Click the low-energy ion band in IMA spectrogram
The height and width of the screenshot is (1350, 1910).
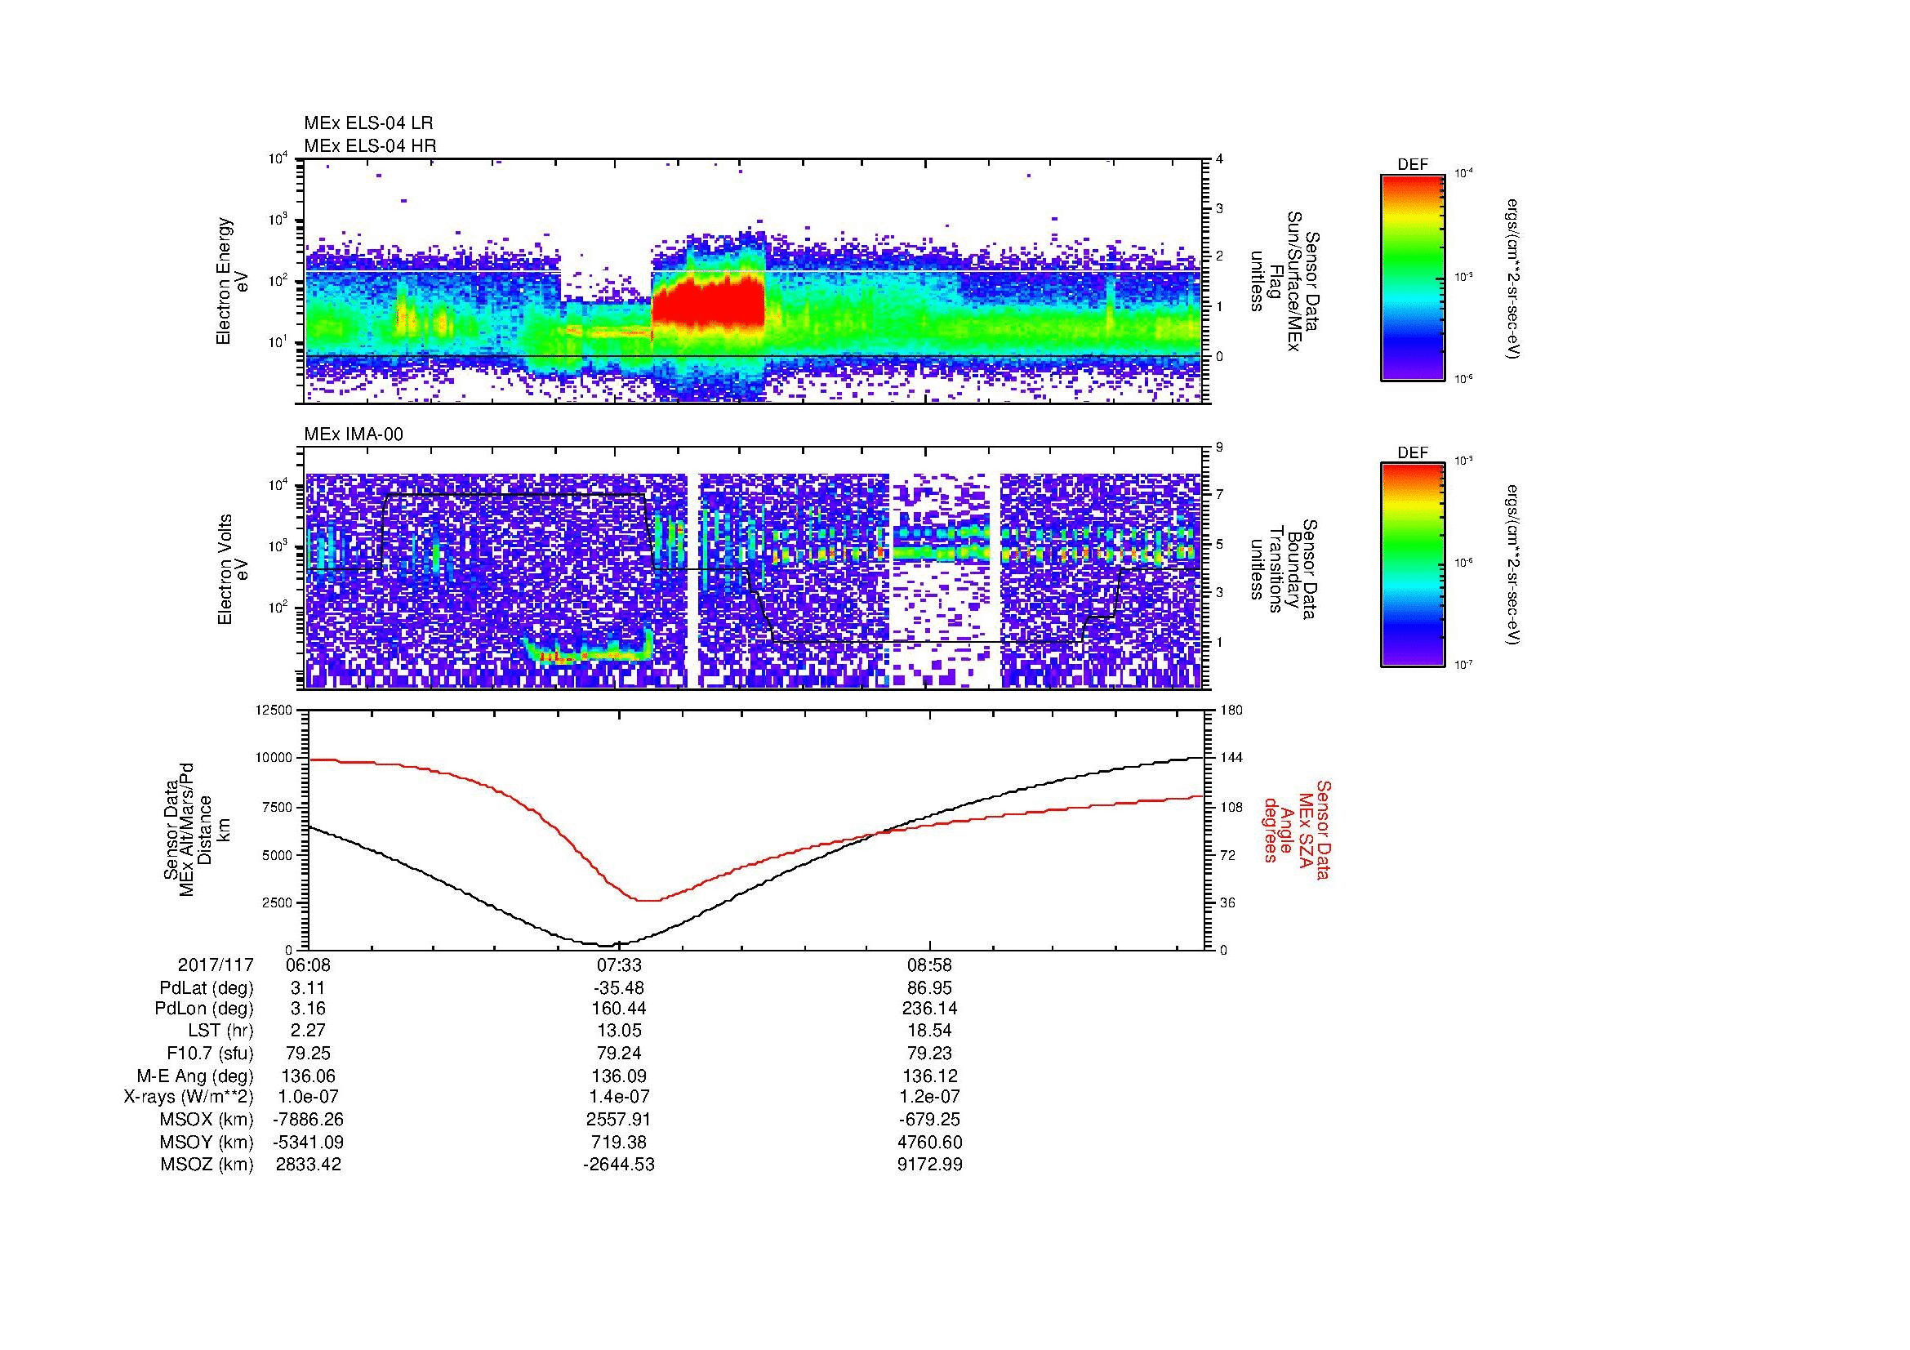[589, 648]
